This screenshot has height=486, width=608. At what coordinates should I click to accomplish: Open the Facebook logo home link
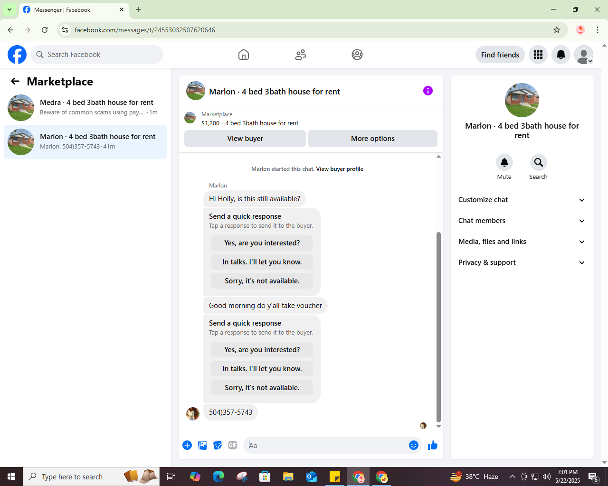pos(17,55)
